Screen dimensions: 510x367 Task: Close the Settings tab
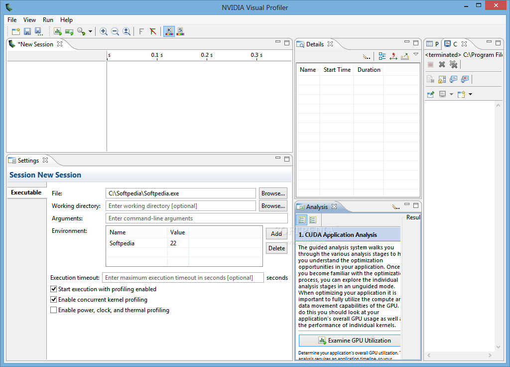point(45,160)
